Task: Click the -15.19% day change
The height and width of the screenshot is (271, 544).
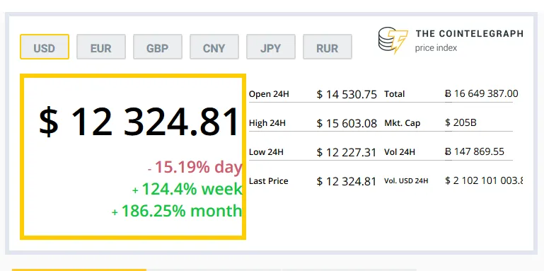Action: click(x=195, y=167)
